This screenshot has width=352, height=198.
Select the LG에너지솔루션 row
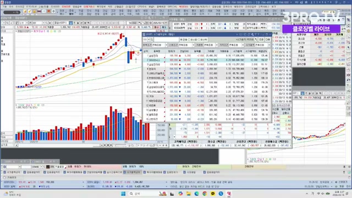[205, 73]
